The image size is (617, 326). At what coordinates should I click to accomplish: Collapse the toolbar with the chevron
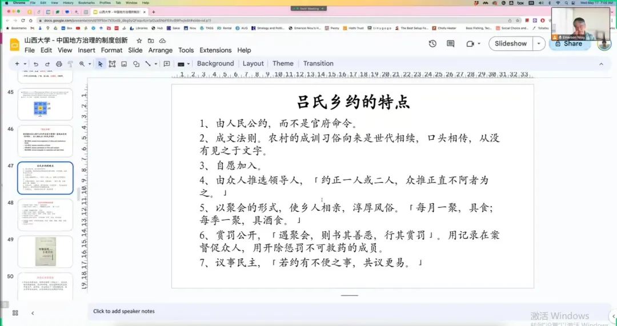tap(601, 64)
